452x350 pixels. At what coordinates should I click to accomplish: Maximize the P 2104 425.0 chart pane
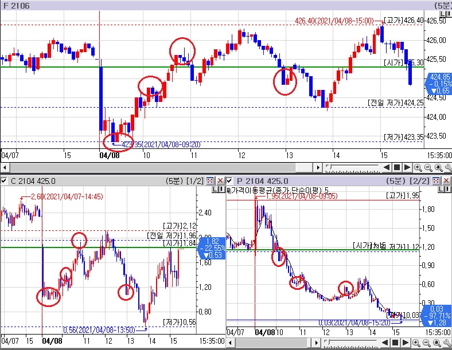[436, 181]
